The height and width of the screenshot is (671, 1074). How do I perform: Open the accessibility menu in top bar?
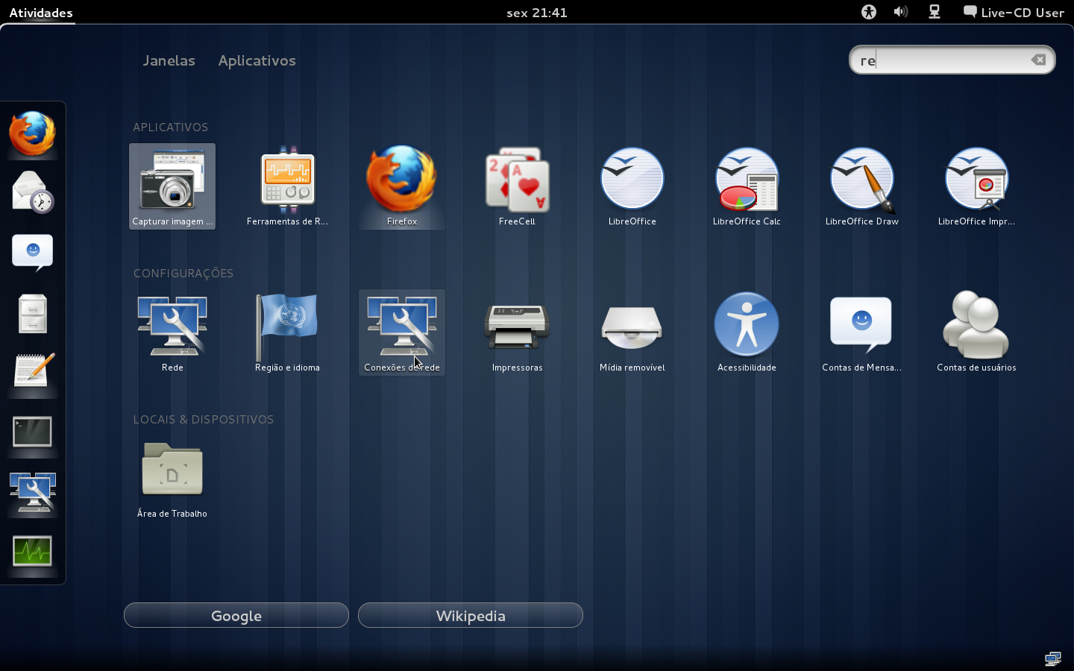(869, 12)
